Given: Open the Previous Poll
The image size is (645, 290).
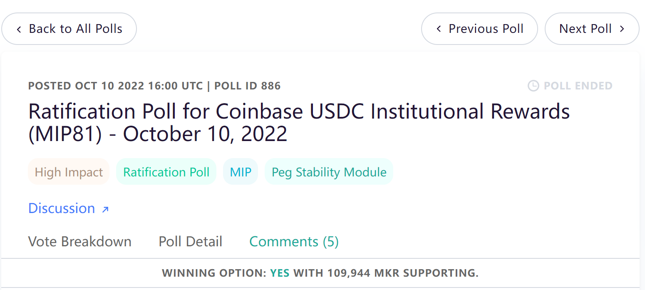Looking at the screenshot, I should (486, 29).
